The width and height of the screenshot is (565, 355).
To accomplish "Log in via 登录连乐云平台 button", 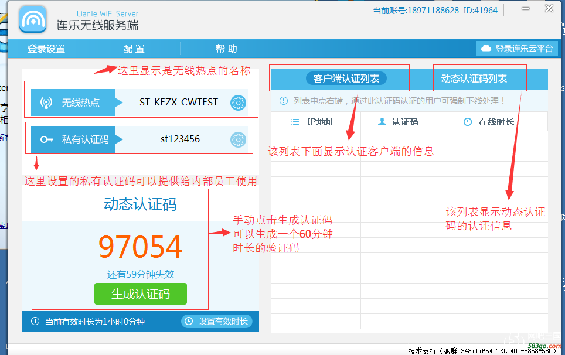I will [517, 49].
